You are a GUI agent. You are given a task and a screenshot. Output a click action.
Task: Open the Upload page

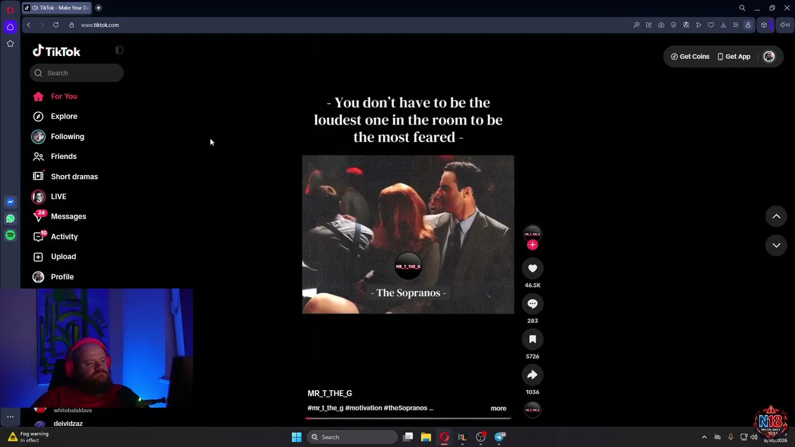63,256
